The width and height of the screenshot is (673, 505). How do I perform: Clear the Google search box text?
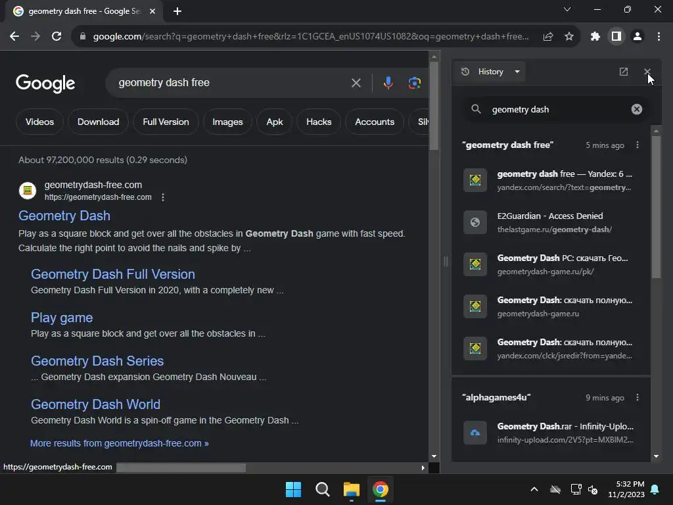356,83
